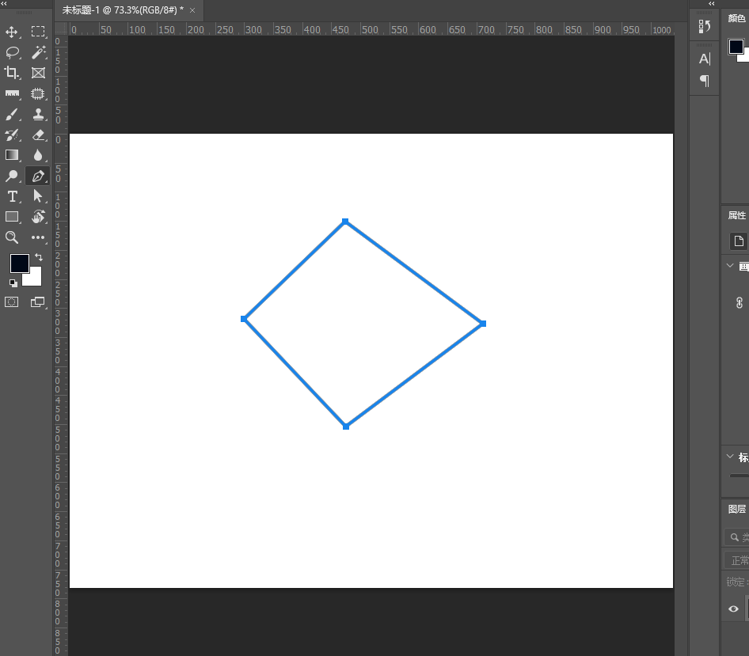Open the 图层 (Layers) panel tab
The height and width of the screenshot is (656, 749).
coord(736,509)
